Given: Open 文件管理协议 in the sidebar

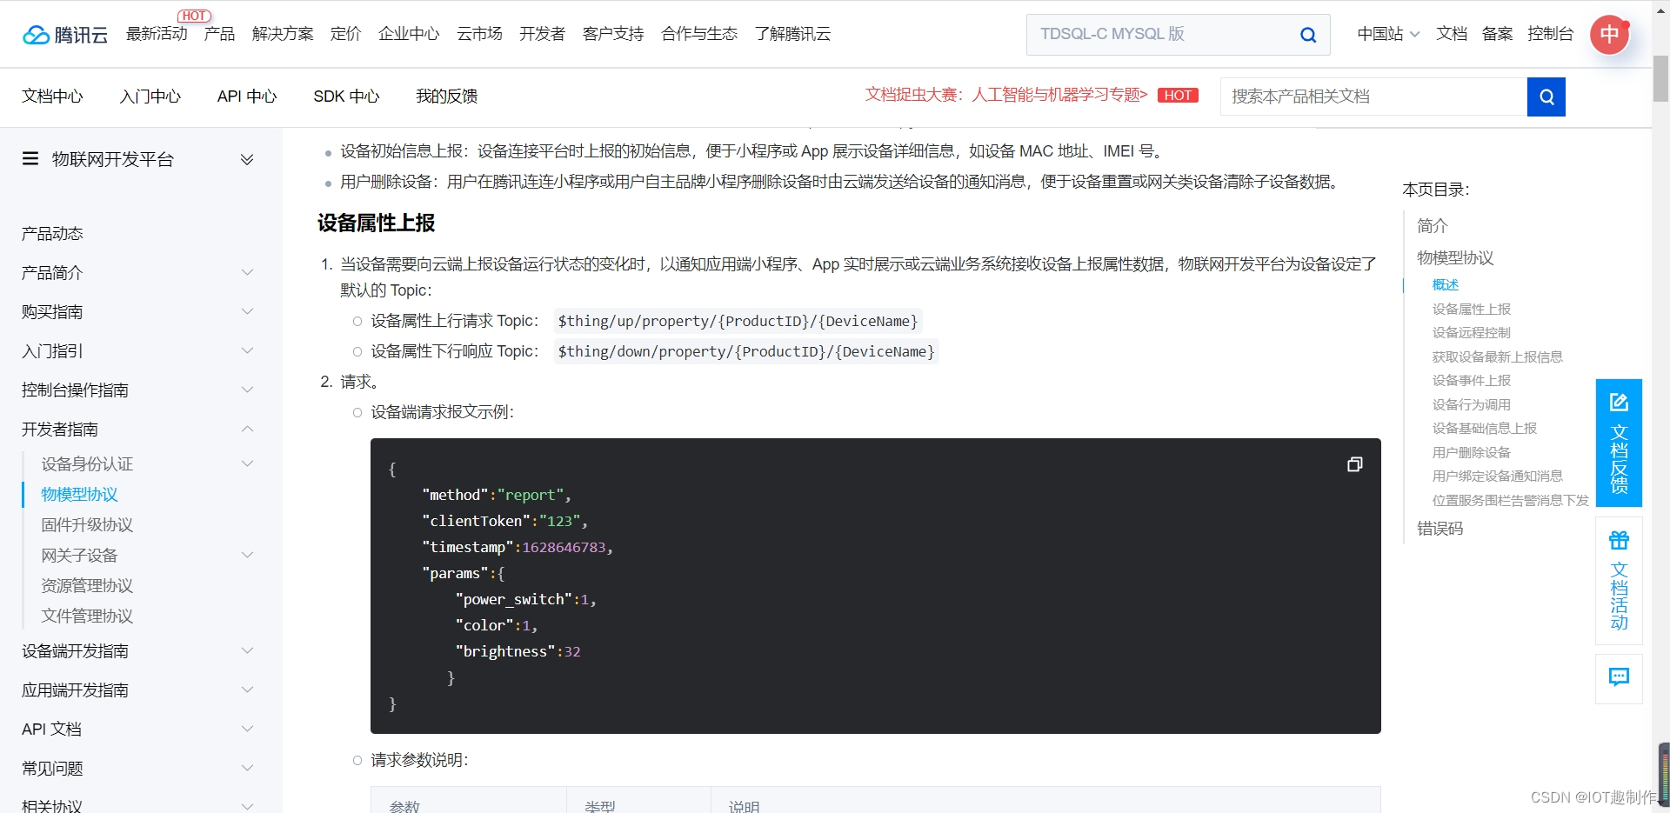Looking at the screenshot, I should (87, 616).
